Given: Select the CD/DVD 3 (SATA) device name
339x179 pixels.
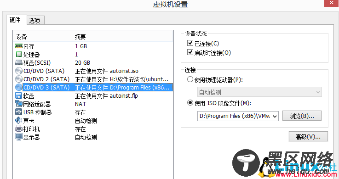Looking at the screenshot, I should 46,88.
